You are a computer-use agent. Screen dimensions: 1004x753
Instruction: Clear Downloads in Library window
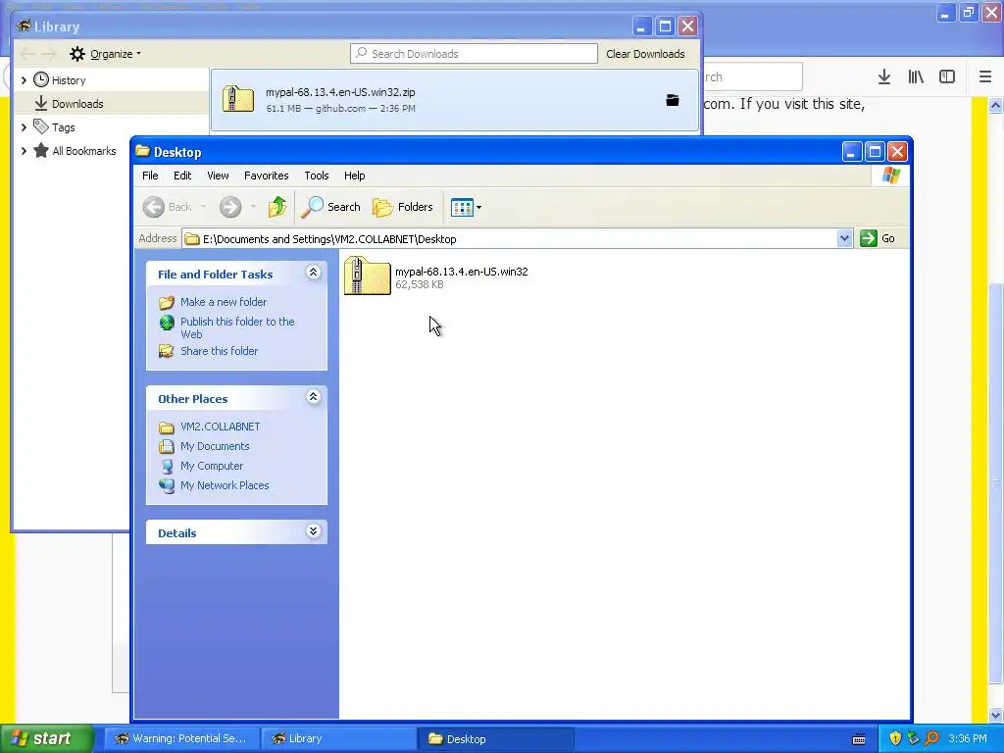645,54
